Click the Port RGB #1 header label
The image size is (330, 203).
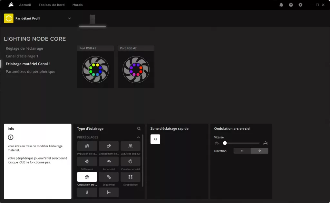[88, 48]
